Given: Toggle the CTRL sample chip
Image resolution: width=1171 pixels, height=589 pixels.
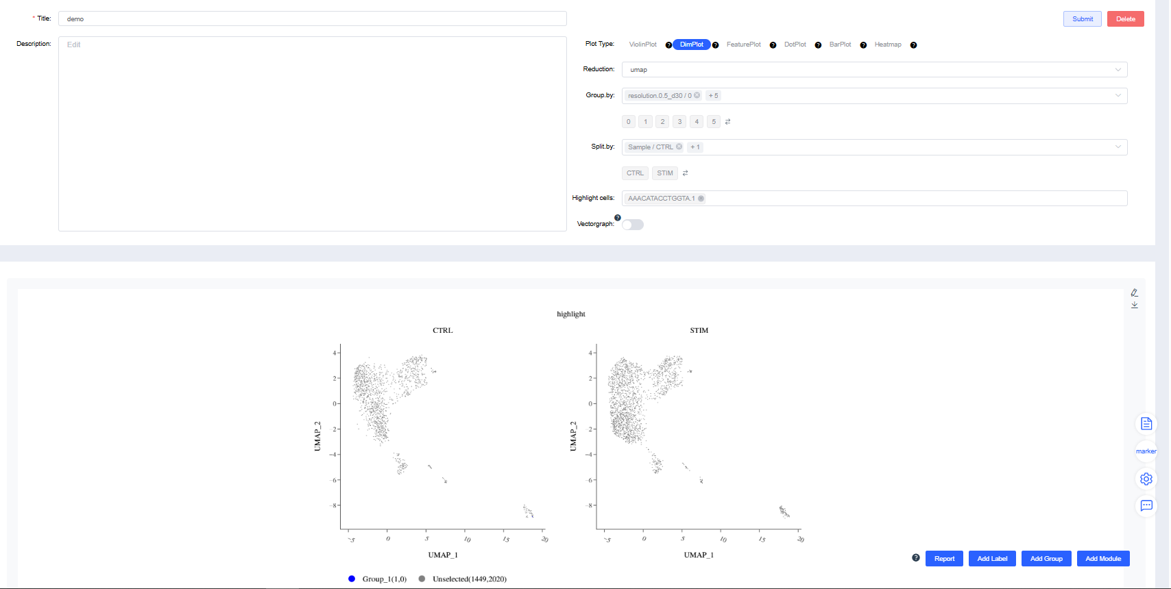Looking at the screenshot, I should [x=635, y=173].
